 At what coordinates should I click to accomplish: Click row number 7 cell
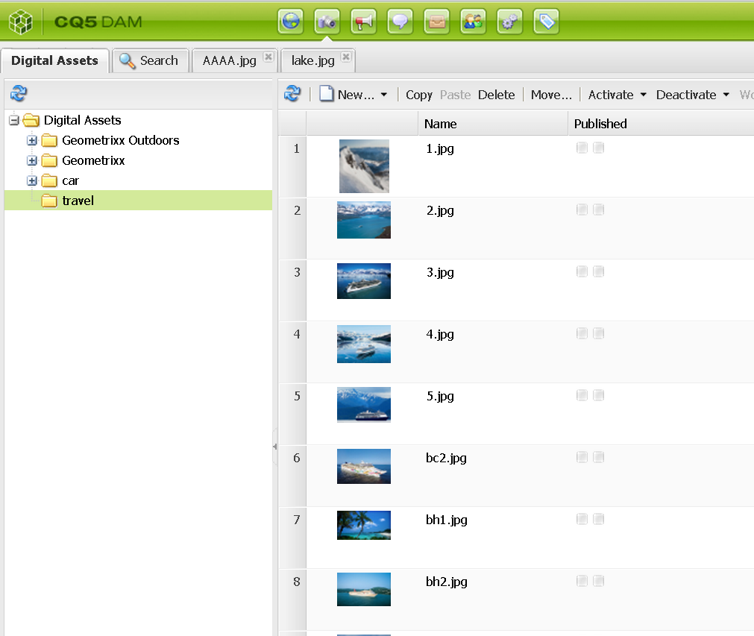click(292, 538)
